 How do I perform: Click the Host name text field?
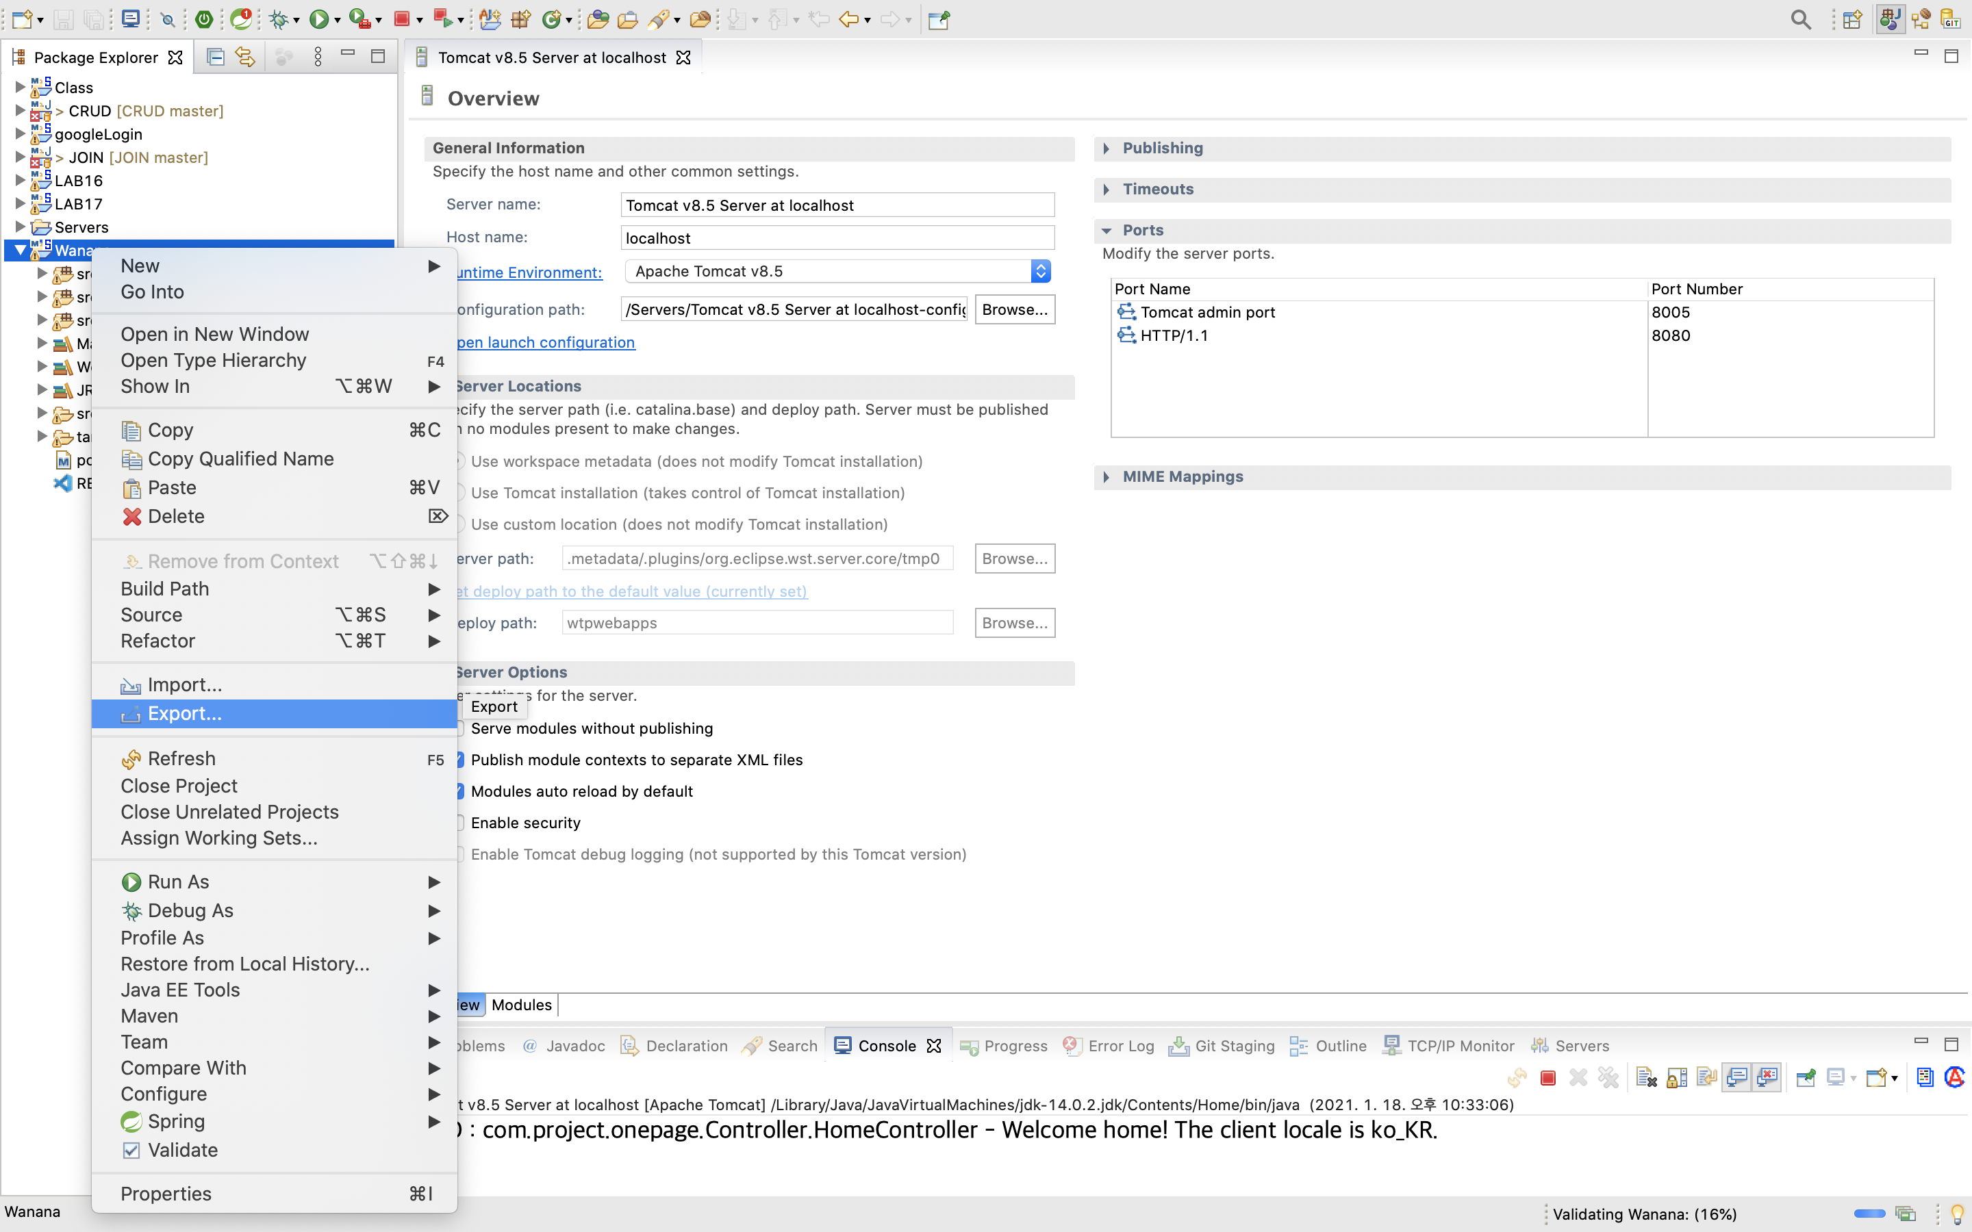pos(837,238)
